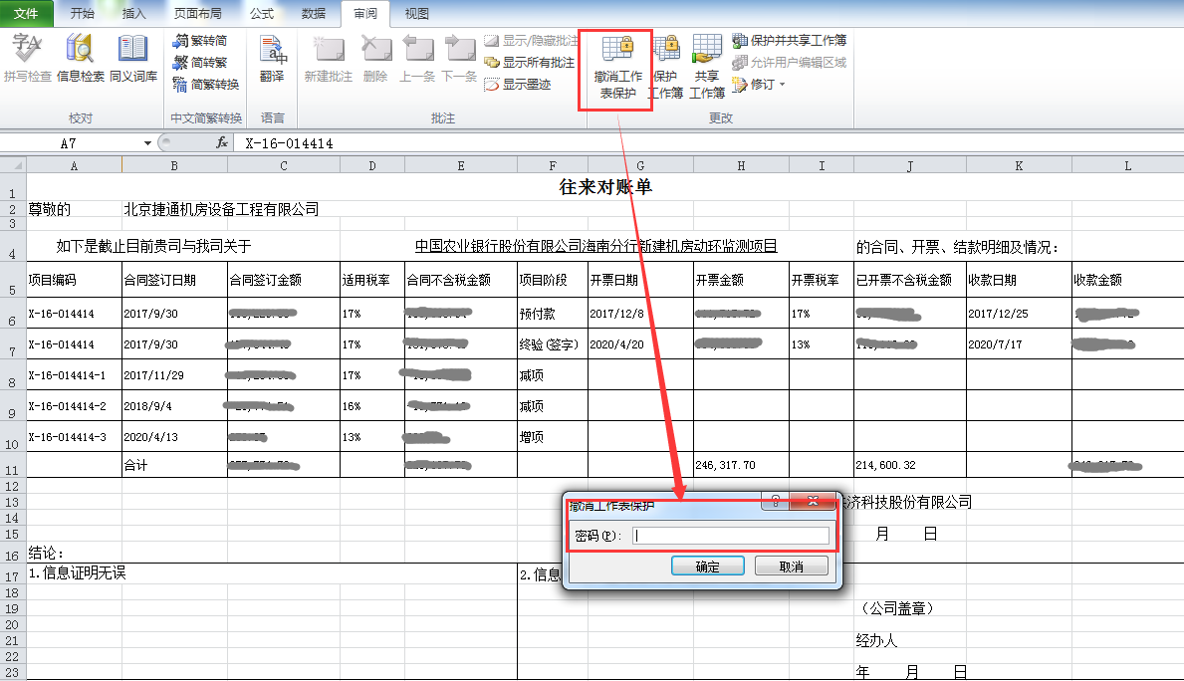Open the Name Box dropdown arrow
1184x681 pixels.
coord(148,143)
